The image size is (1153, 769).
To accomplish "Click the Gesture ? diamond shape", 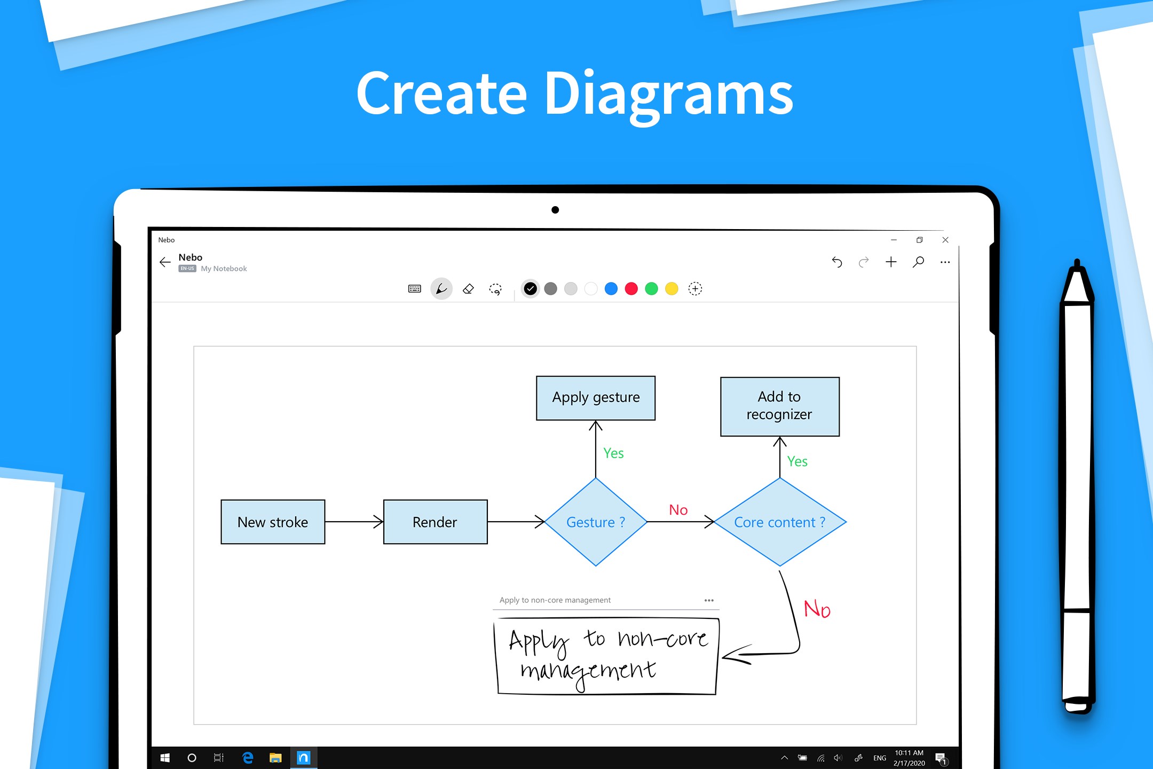I will pyautogui.click(x=596, y=522).
